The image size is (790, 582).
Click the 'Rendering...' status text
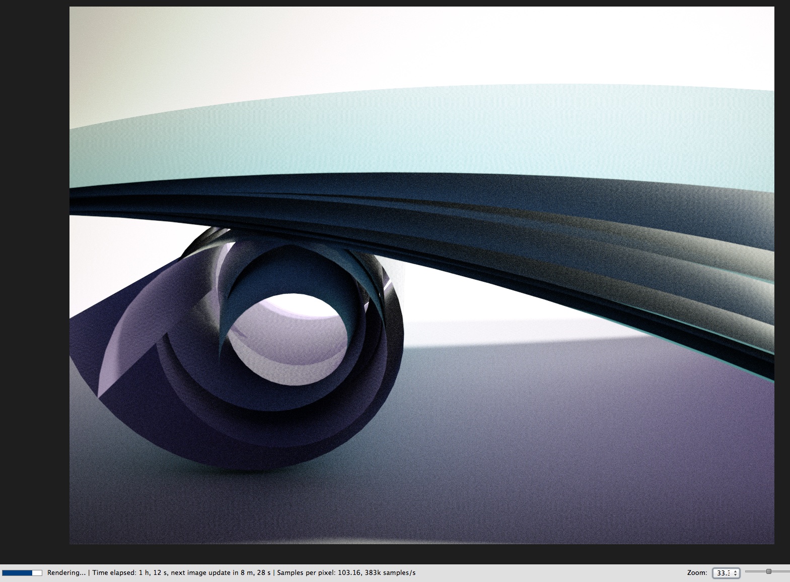click(66, 573)
